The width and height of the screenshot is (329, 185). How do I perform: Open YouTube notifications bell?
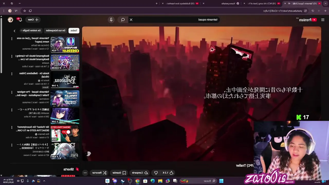[x=20, y=20]
